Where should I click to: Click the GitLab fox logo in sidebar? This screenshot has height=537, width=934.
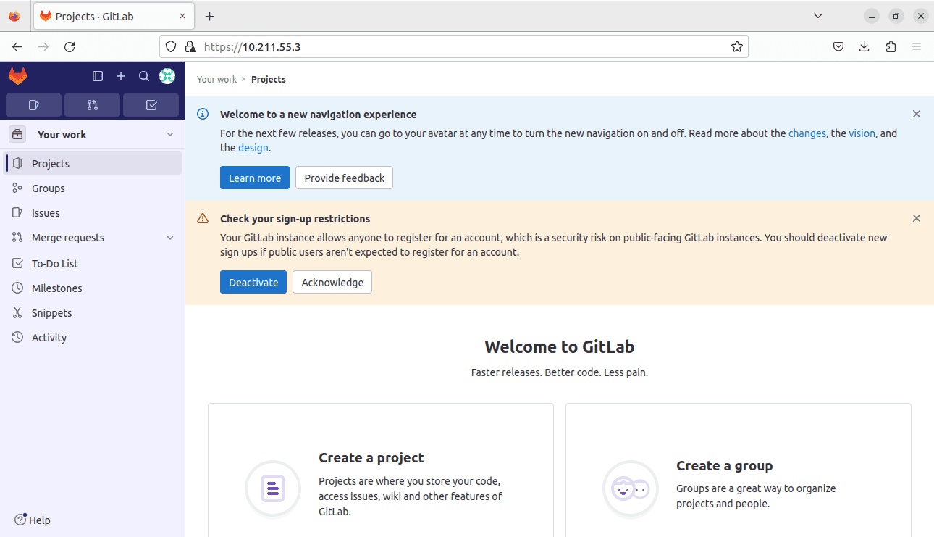(x=17, y=76)
